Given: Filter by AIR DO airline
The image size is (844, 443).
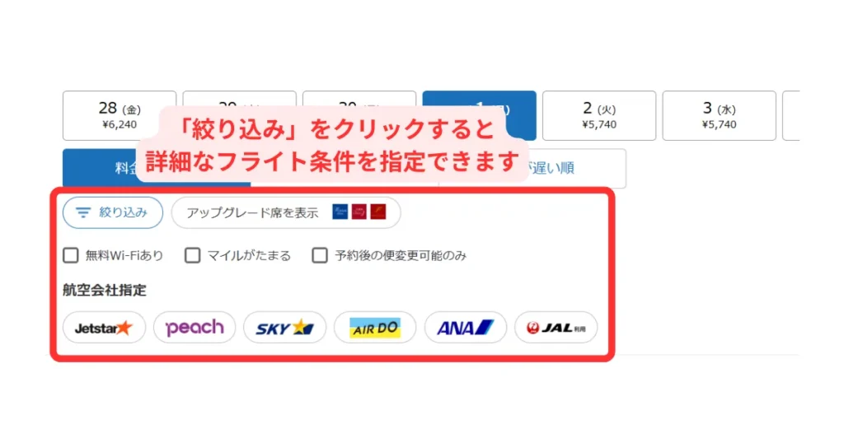Looking at the screenshot, I should pos(375,328).
